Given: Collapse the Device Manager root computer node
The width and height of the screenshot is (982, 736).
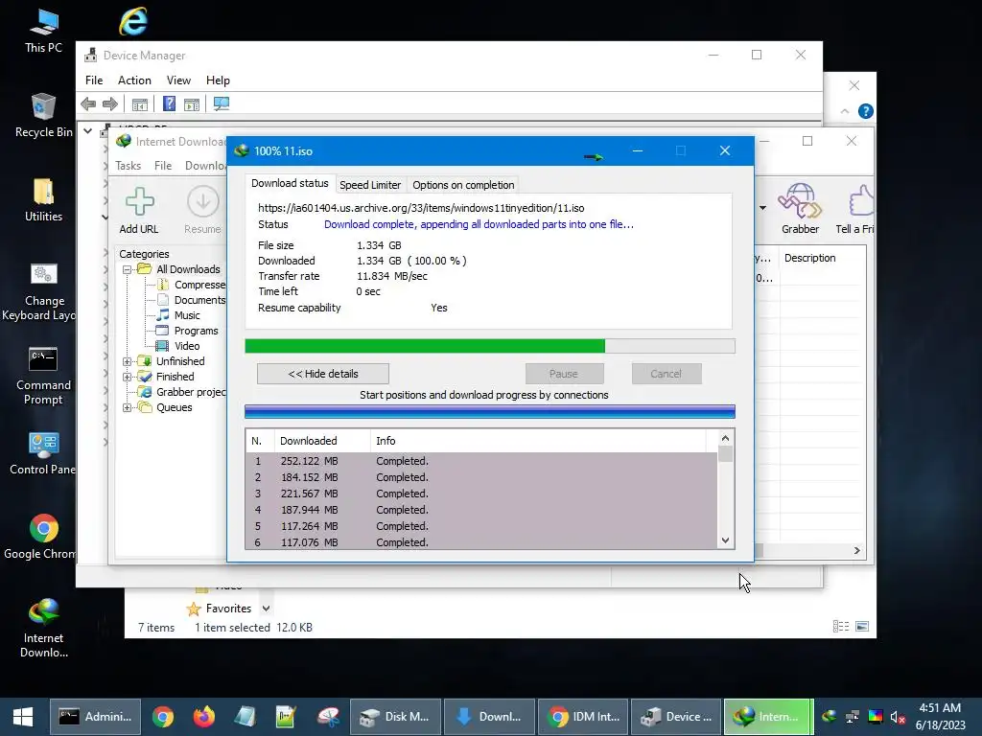Looking at the screenshot, I should [x=88, y=131].
